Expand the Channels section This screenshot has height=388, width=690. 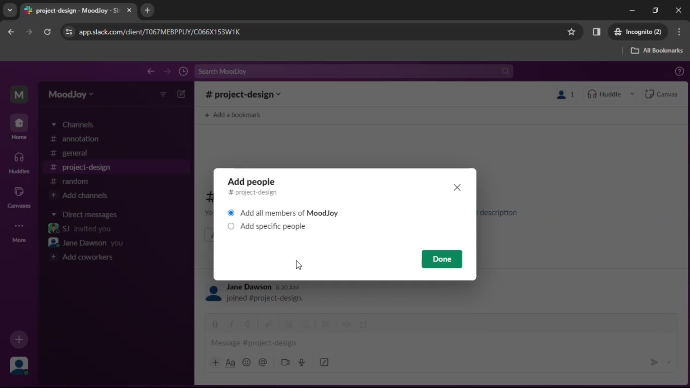pos(53,125)
